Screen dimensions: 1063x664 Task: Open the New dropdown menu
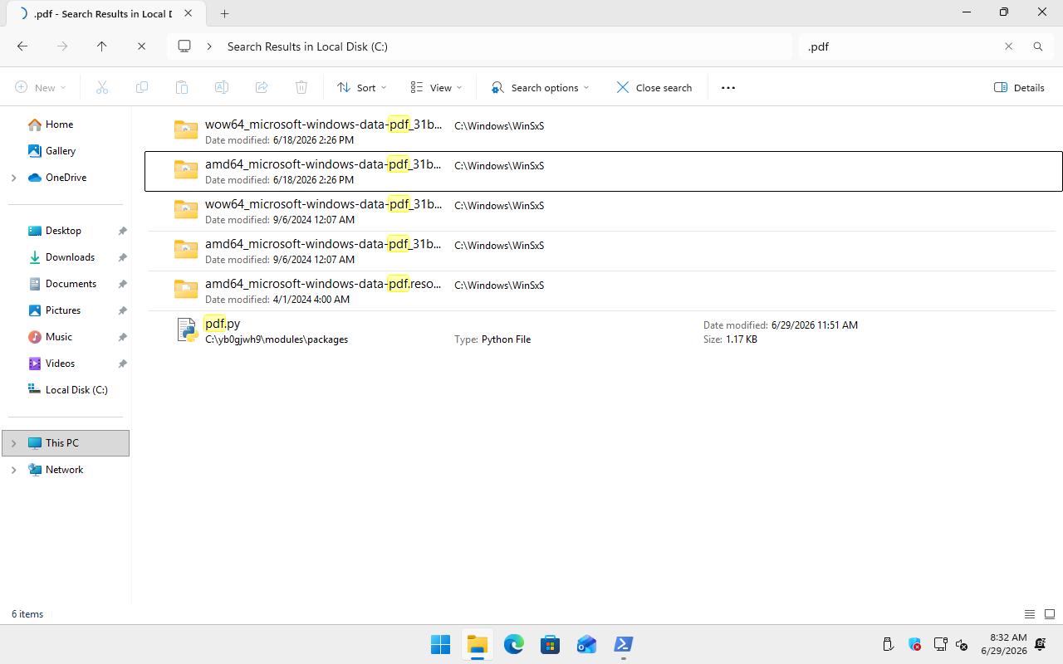pos(41,87)
